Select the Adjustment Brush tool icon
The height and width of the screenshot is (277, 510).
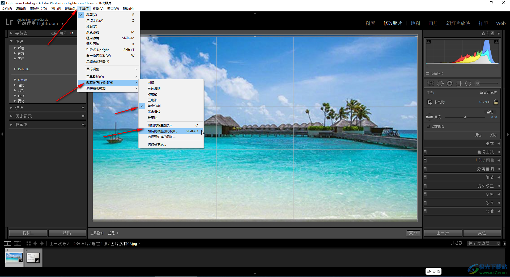(477, 83)
